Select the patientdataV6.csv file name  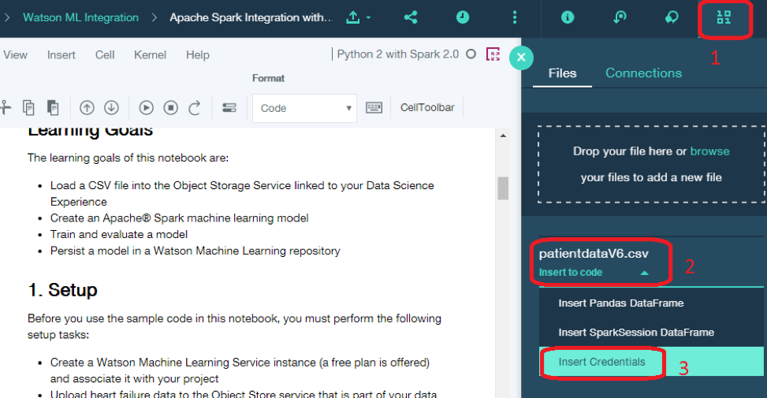594,254
